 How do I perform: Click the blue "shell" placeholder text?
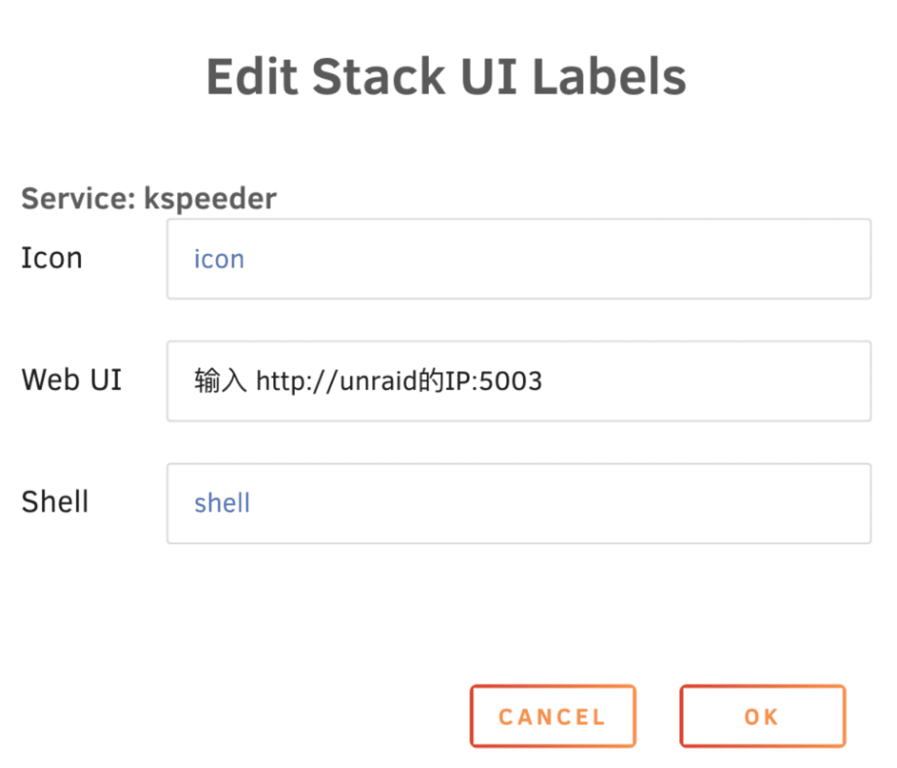coord(222,503)
